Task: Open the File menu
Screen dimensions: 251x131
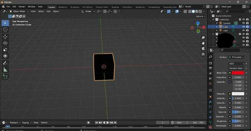Action: tap(8, 7)
